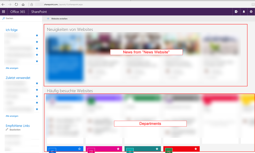Click the browser forward arrow
255x153 pixels.
click(10, 4)
